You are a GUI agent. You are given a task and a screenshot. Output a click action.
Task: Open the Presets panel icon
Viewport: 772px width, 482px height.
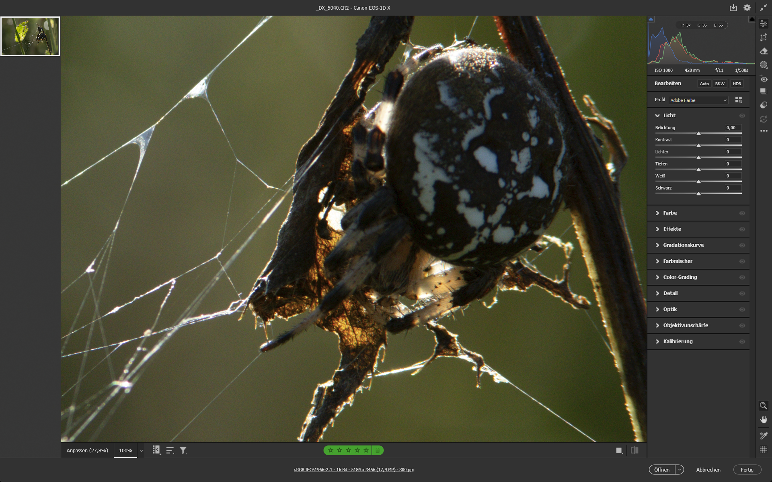(764, 105)
